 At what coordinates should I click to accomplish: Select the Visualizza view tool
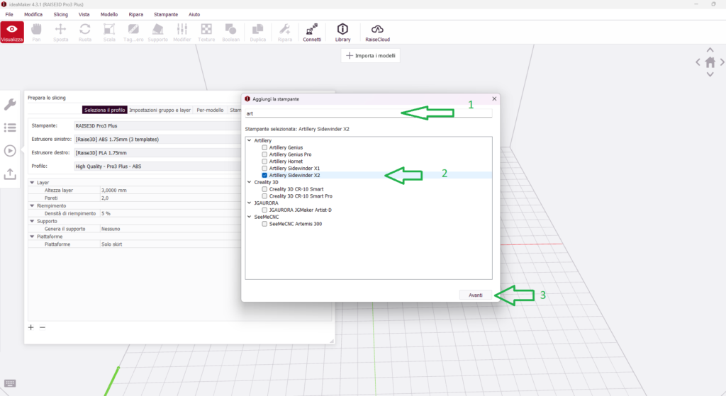tap(12, 33)
